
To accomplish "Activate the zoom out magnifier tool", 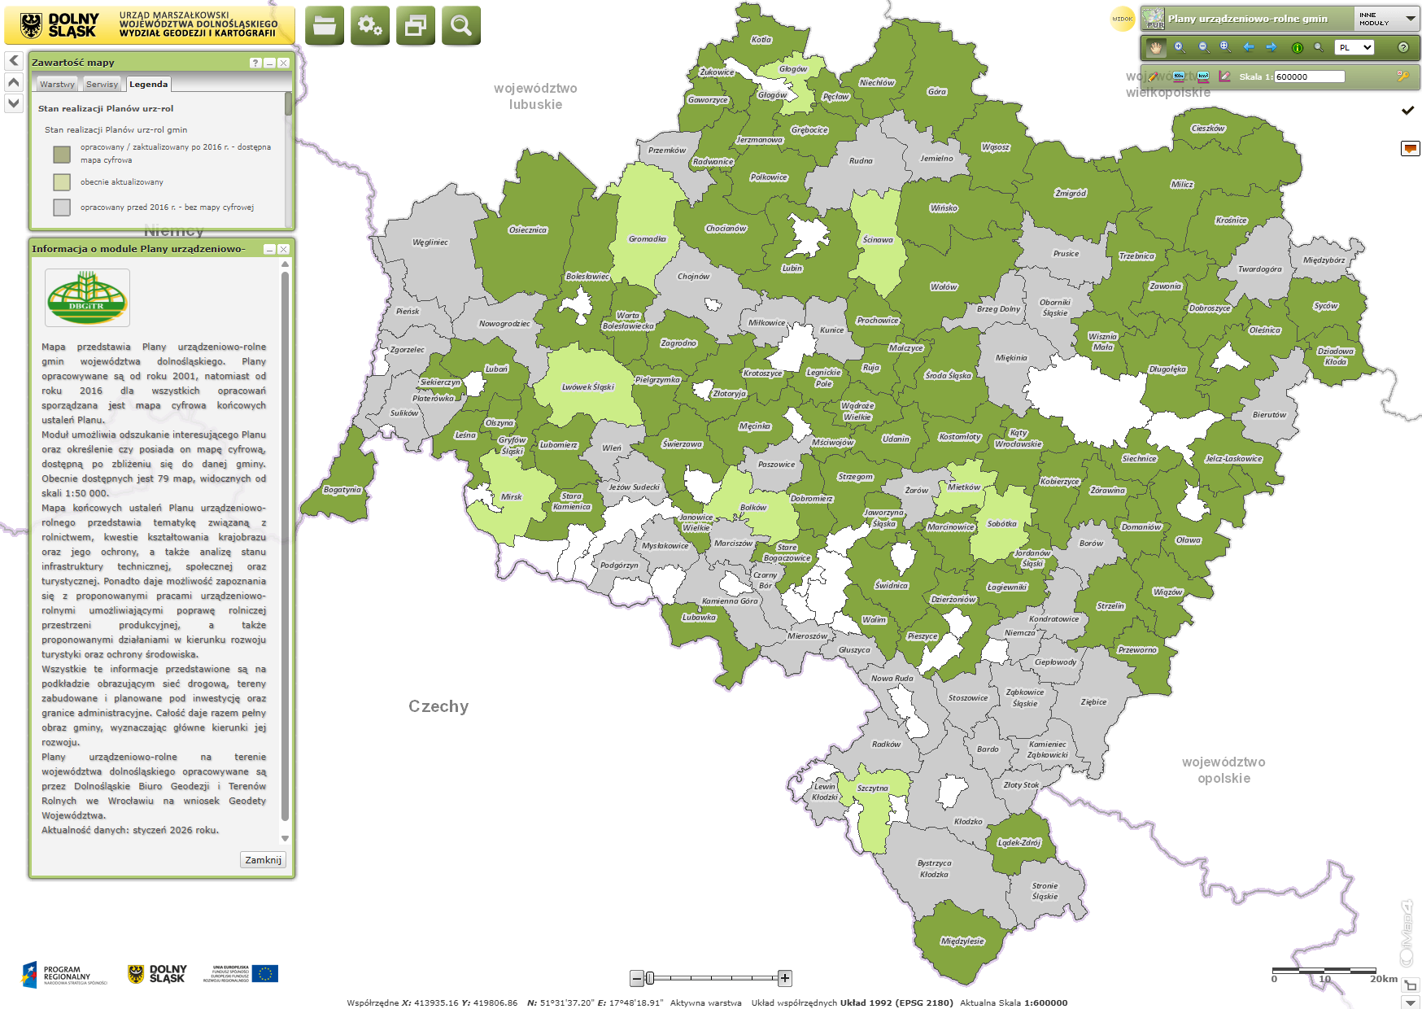I will point(1203,48).
